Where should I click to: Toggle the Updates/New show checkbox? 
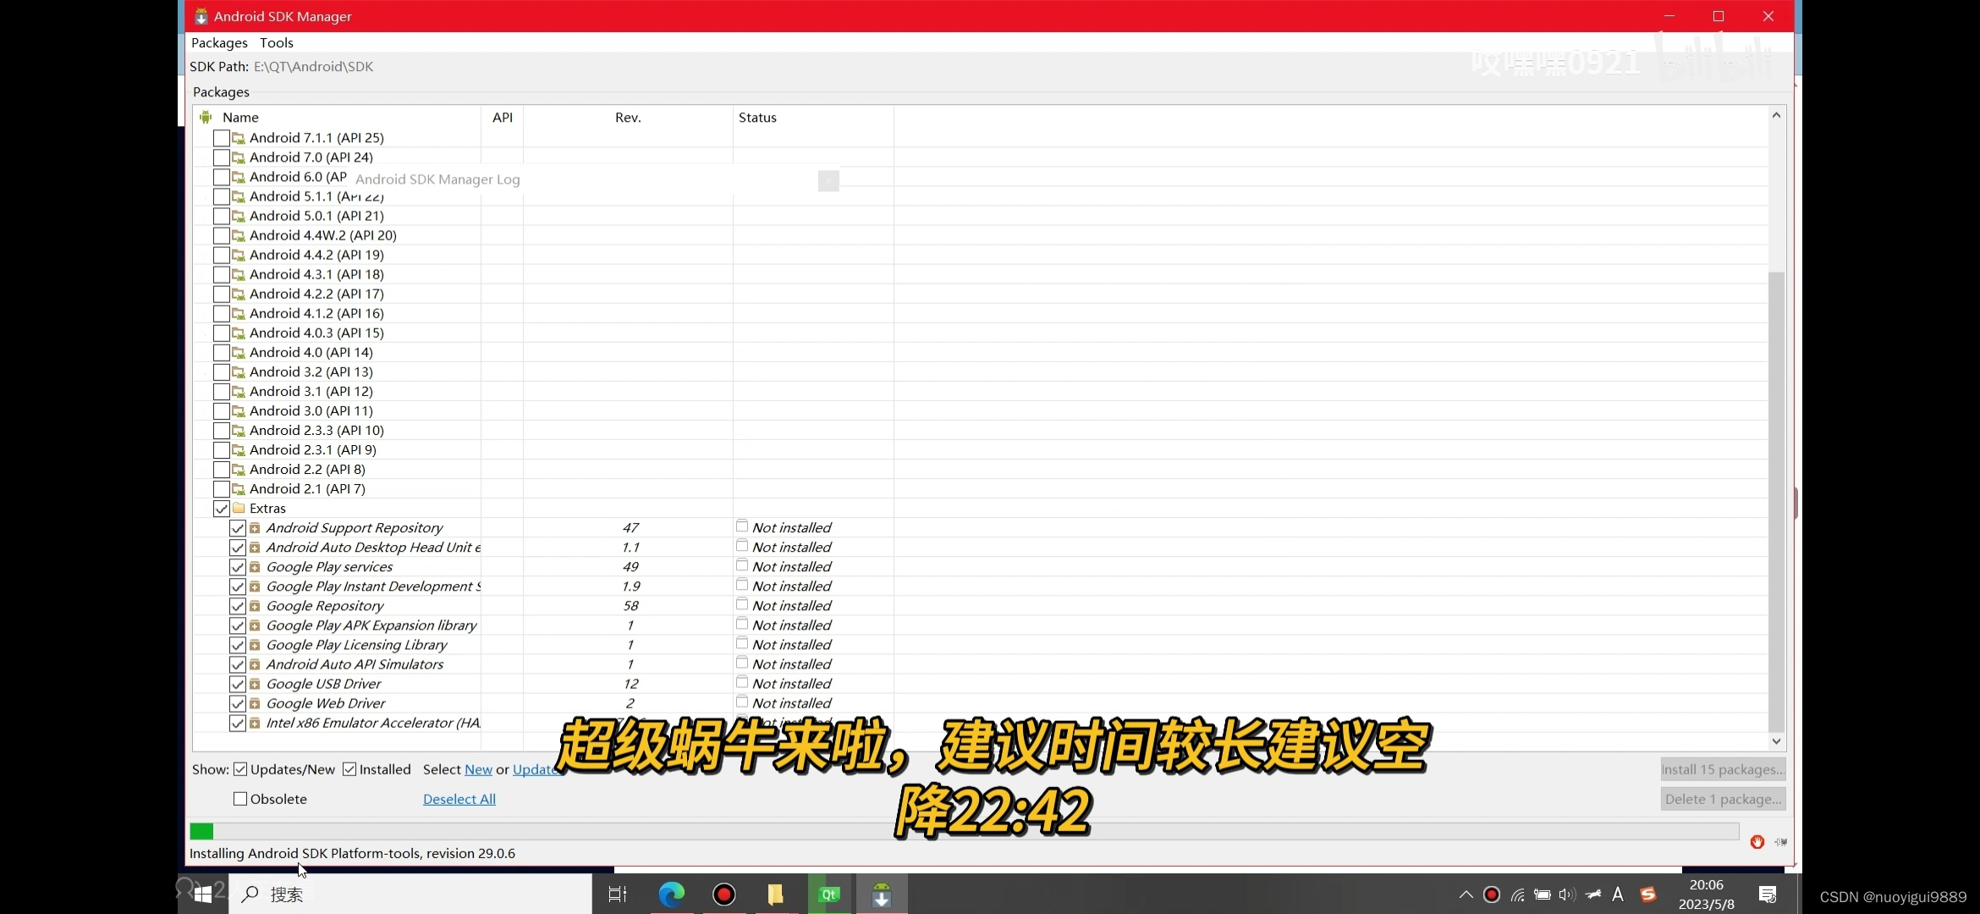(x=240, y=769)
